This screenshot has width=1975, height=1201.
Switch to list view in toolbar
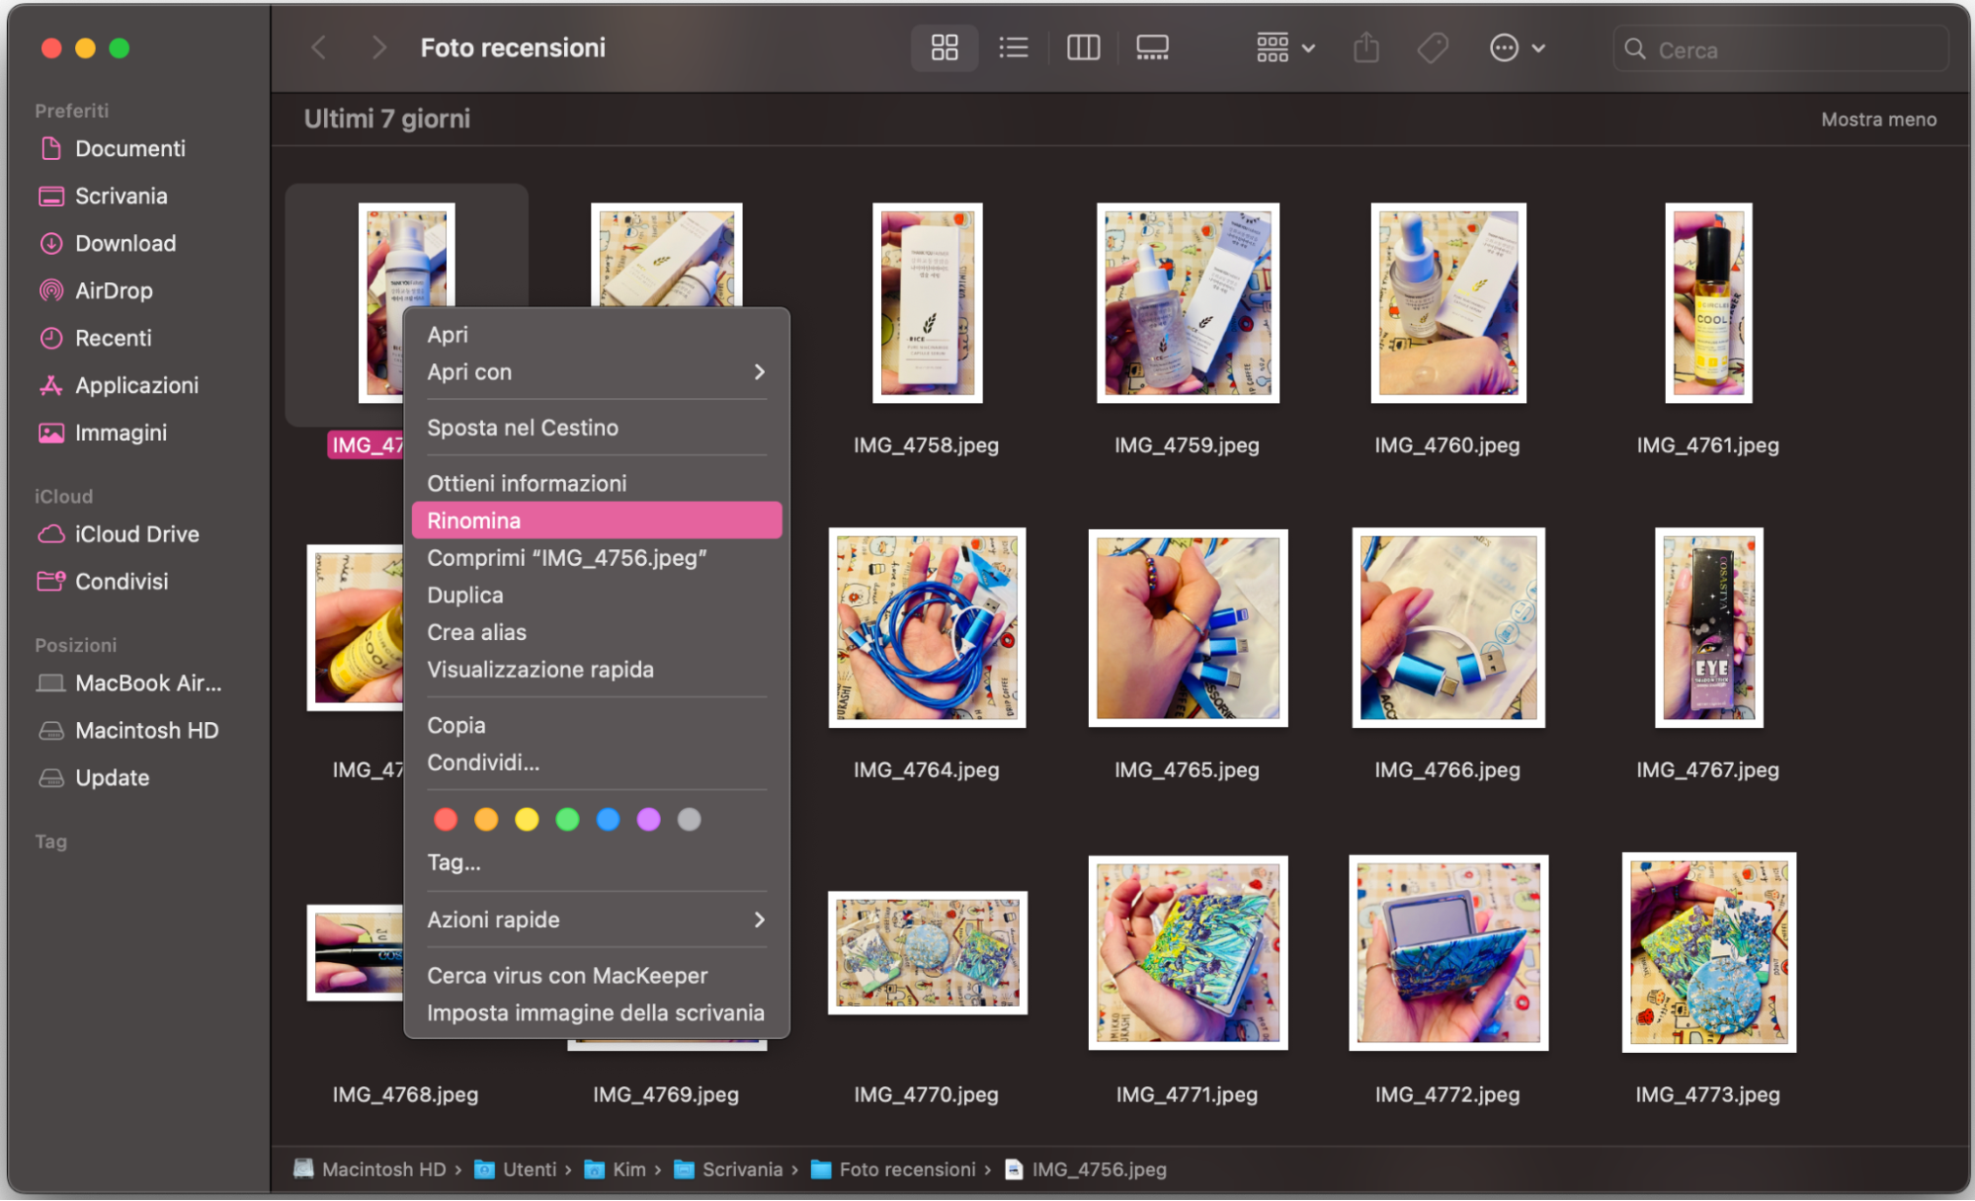1013,47
